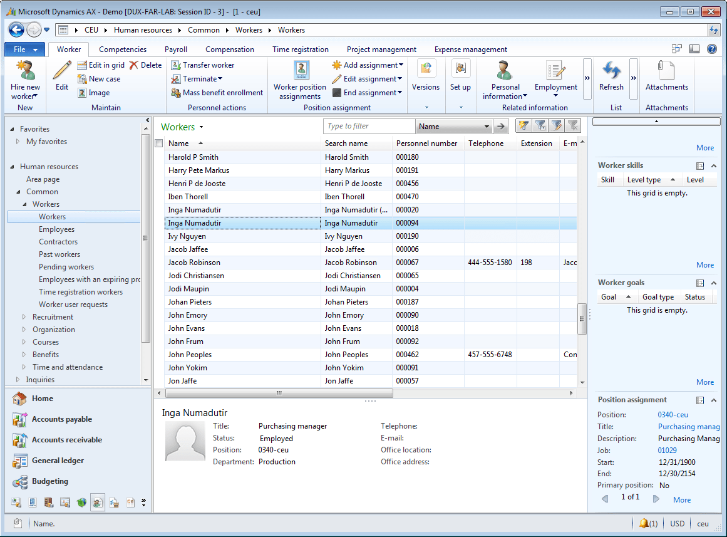
Task: Open Personal information
Action: [505, 80]
